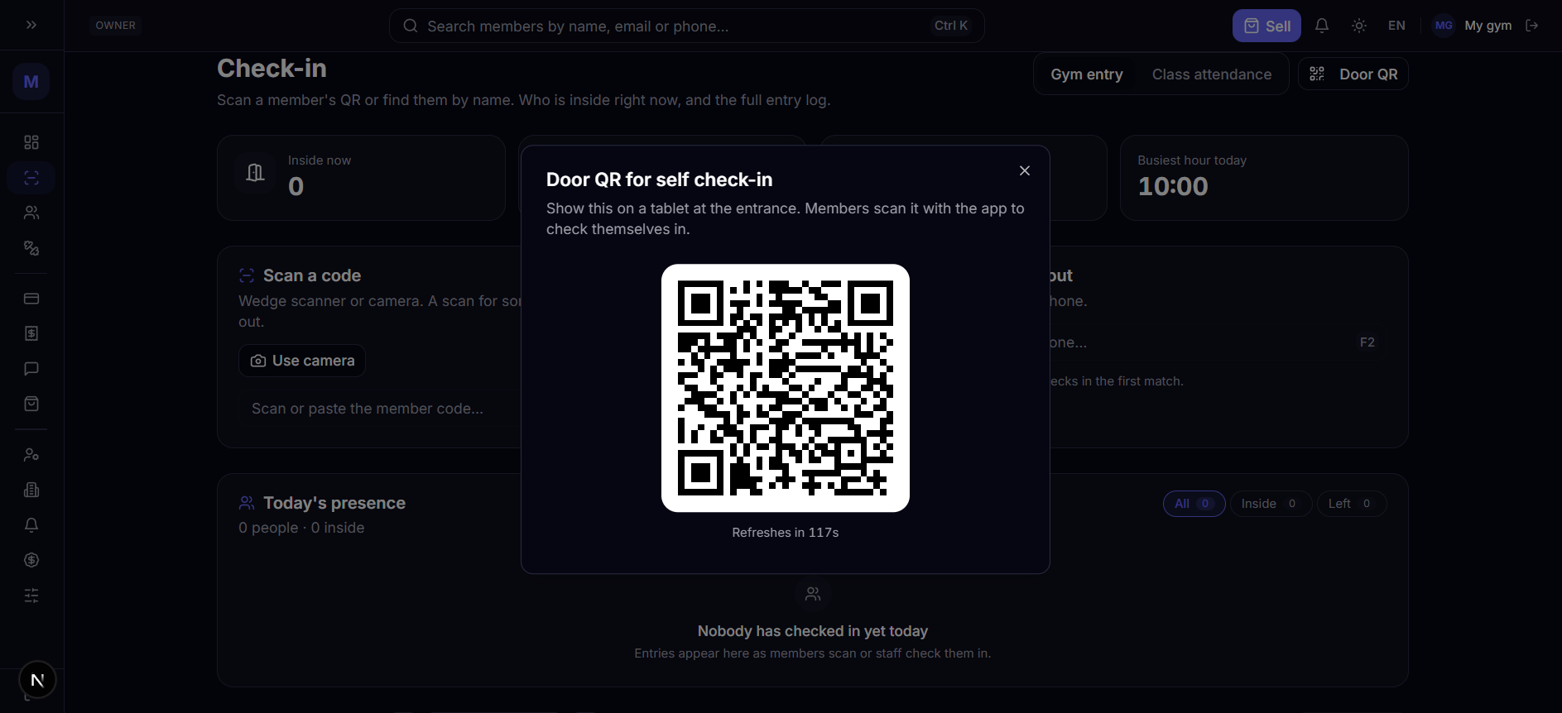Open the dumbbell icon in sidebar
Viewport: 1562px width, 713px height.
[31, 248]
